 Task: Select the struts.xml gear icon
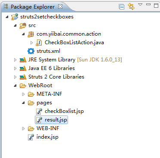pyautogui.click(x=31, y=51)
